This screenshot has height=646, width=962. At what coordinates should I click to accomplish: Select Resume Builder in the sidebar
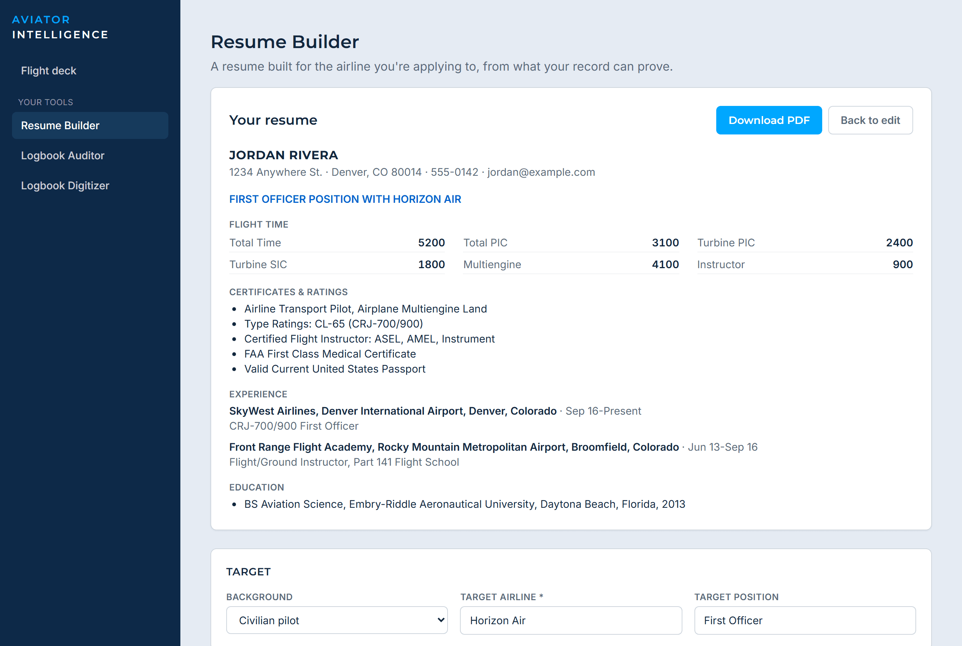point(90,125)
